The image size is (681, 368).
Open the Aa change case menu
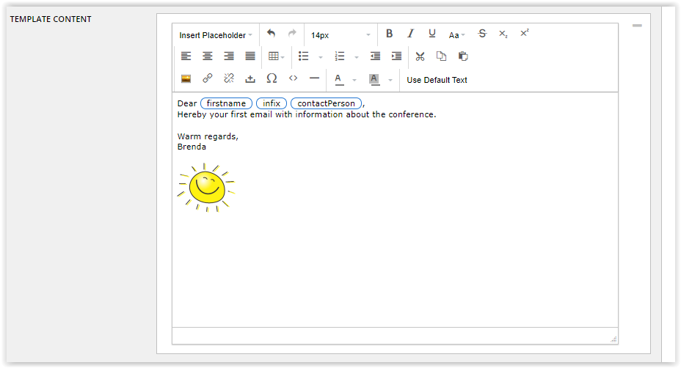(x=456, y=34)
